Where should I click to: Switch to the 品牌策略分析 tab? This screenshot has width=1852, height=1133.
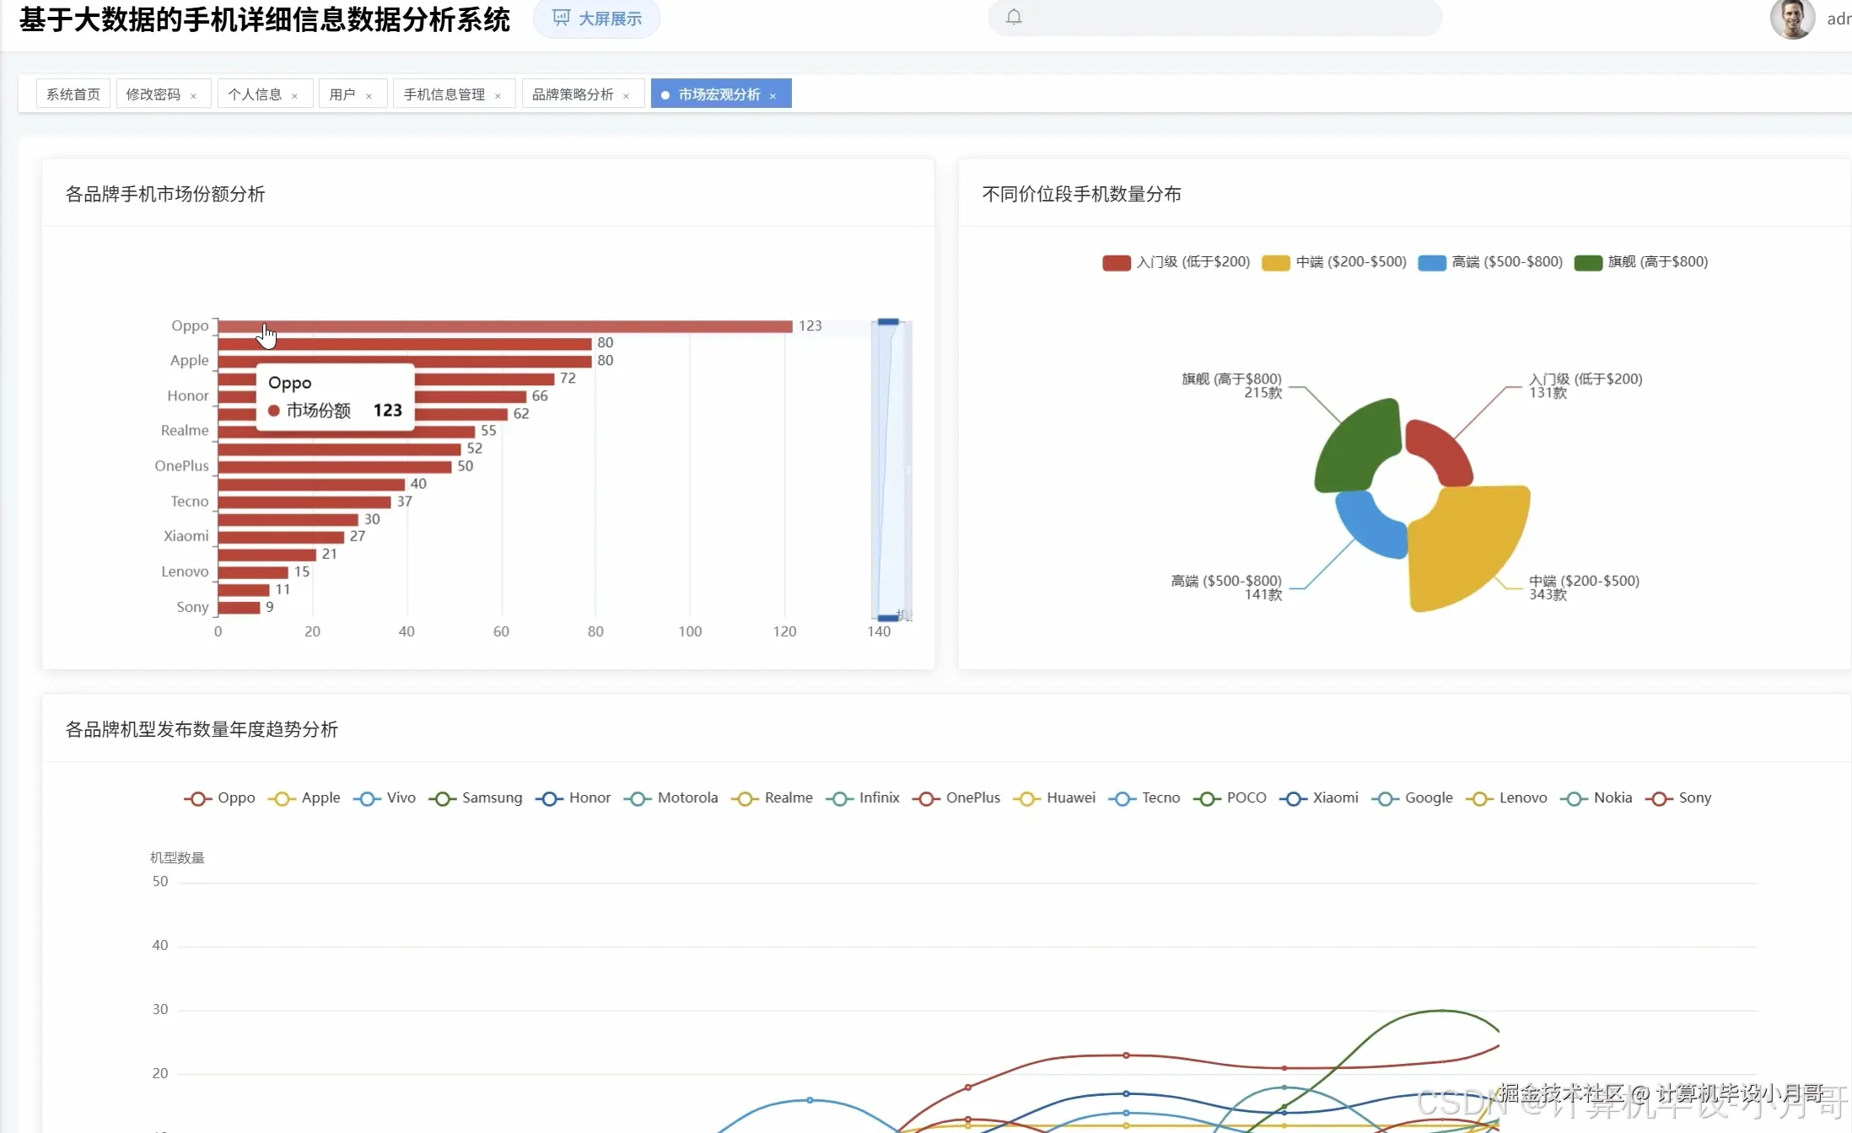click(573, 94)
